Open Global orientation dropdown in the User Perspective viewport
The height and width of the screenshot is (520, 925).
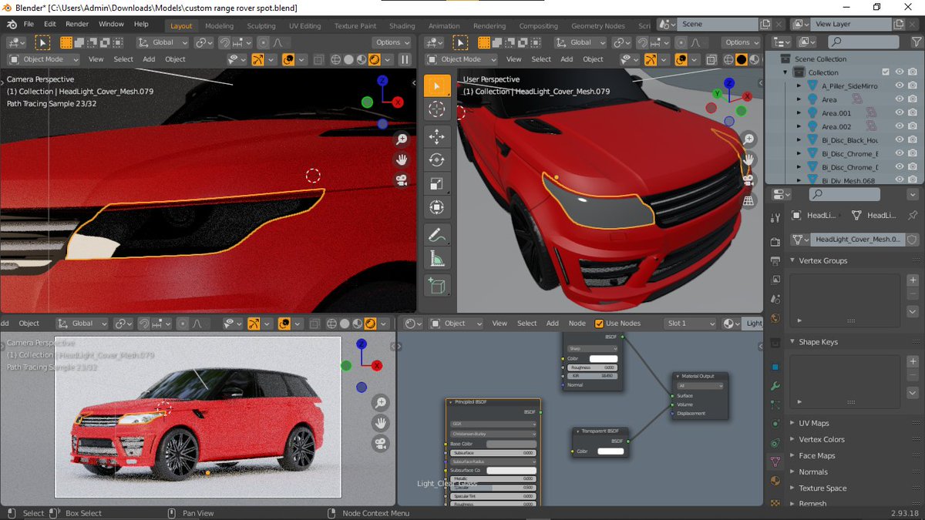[580, 42]
